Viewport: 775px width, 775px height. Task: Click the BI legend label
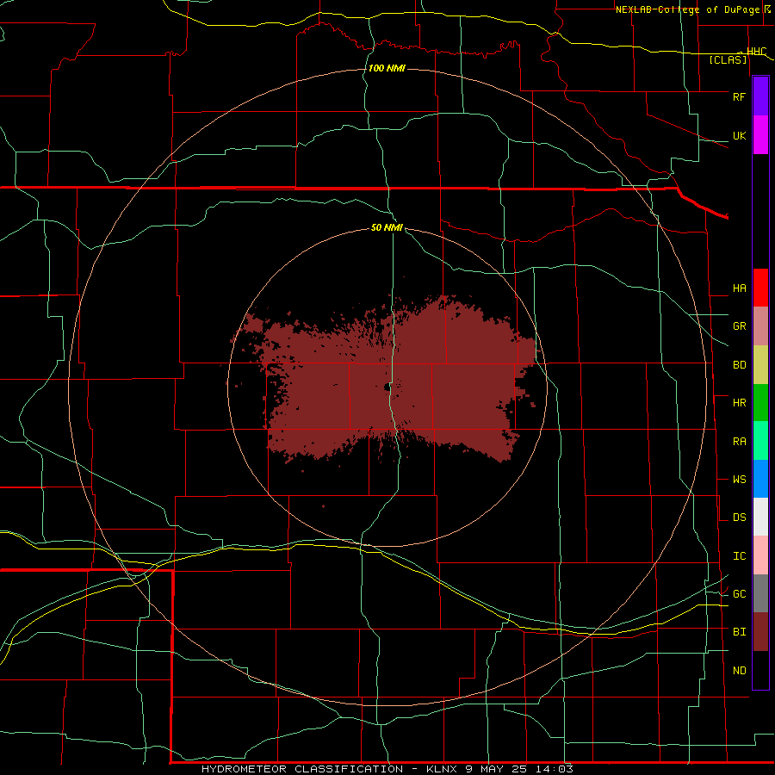740,632
